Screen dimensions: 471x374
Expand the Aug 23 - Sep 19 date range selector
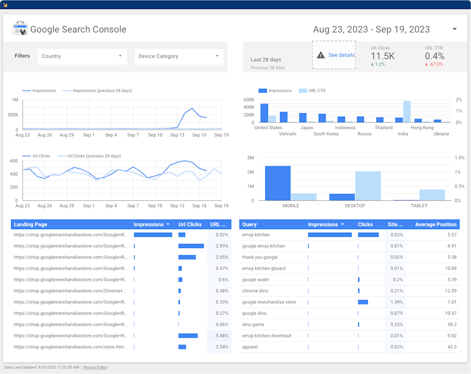point(453,29)
